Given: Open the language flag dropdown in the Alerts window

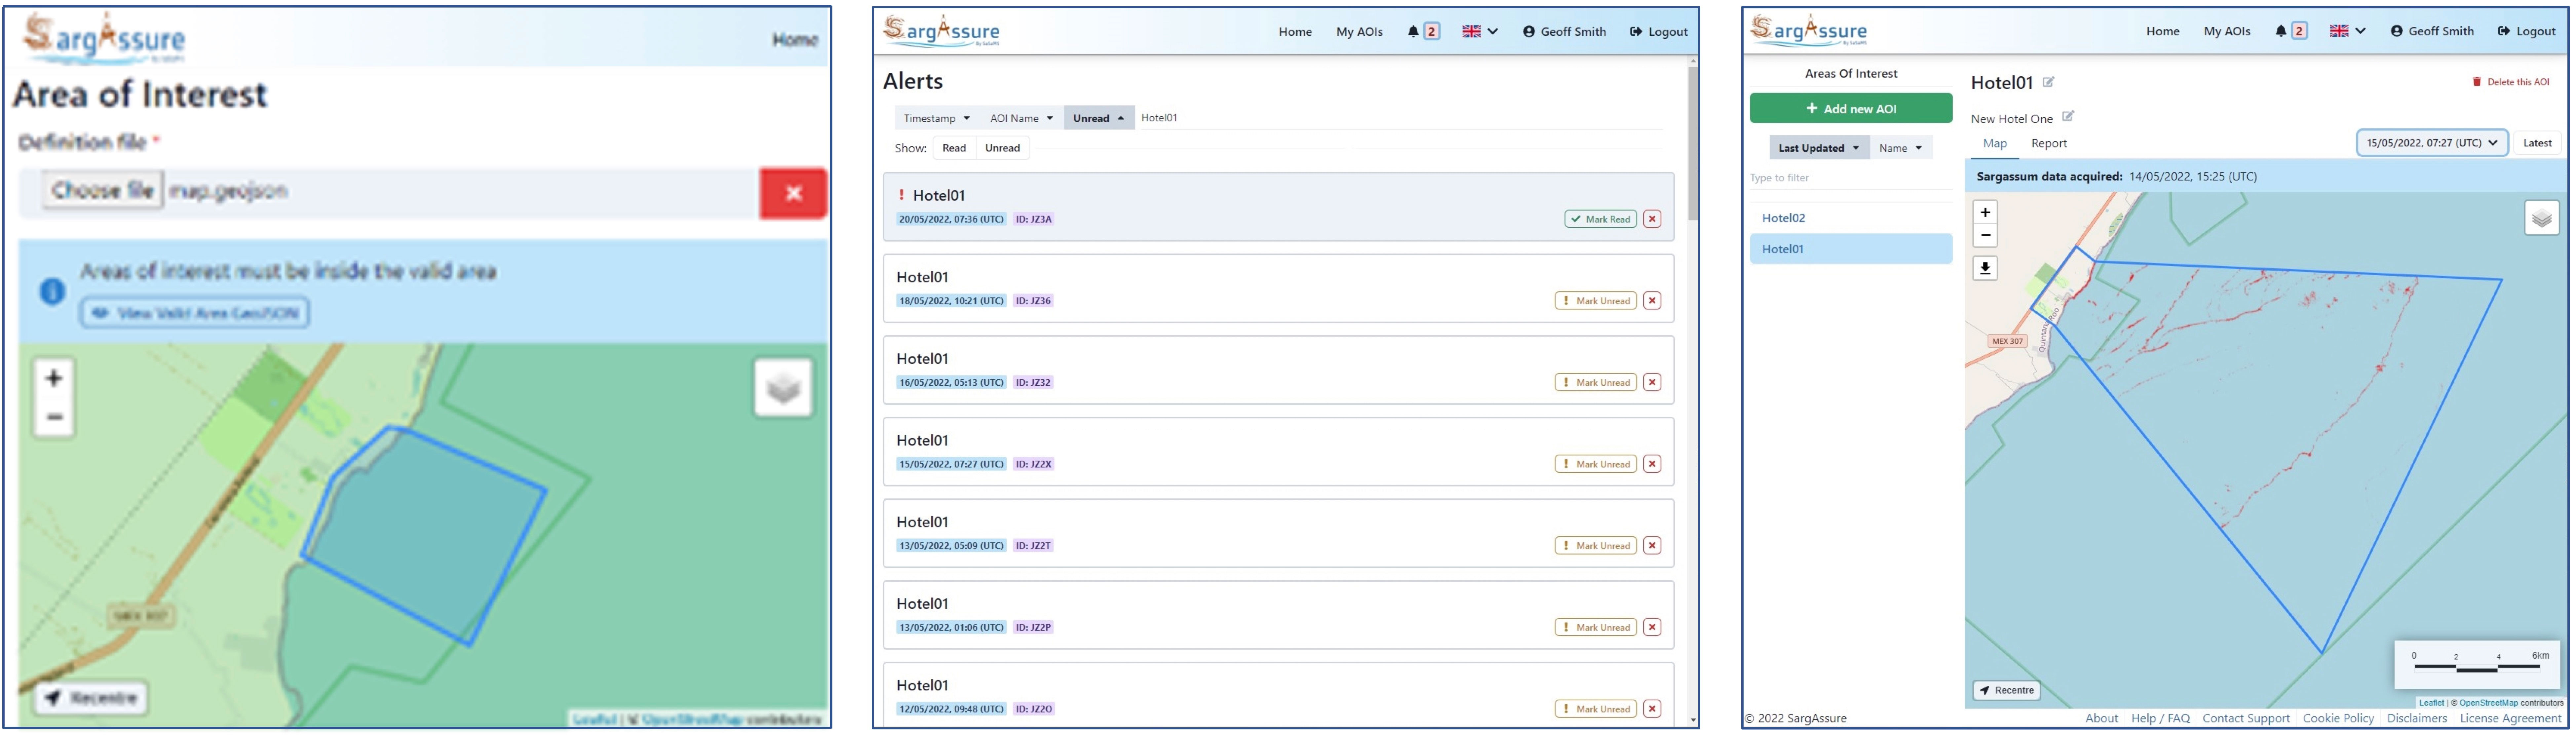Looking at the screenshot, I should coord(1480,31).
